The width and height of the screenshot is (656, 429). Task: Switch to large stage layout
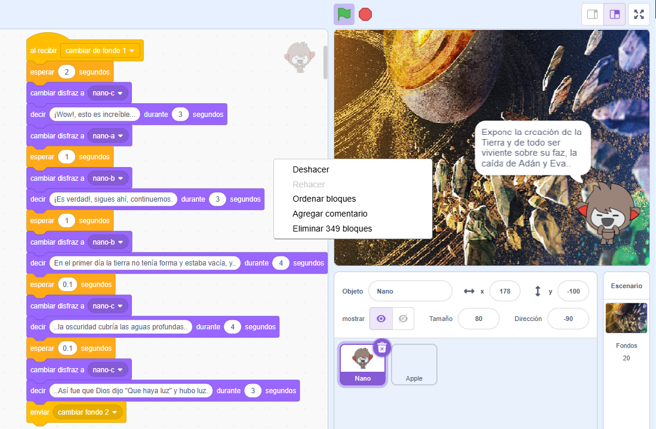point(614,14)
